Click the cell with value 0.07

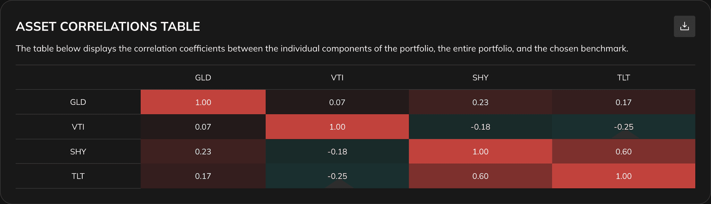(x=337, y=102)
